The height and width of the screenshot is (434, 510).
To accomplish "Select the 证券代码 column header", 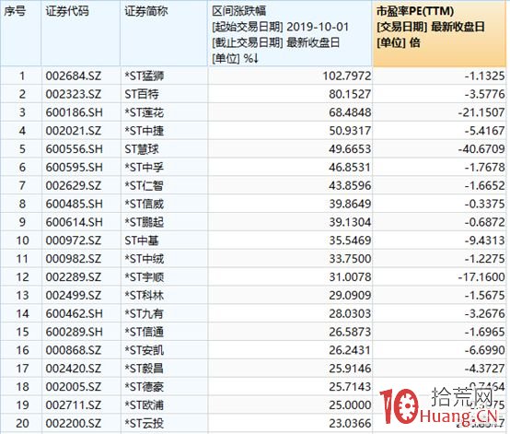I will [67, 11].
